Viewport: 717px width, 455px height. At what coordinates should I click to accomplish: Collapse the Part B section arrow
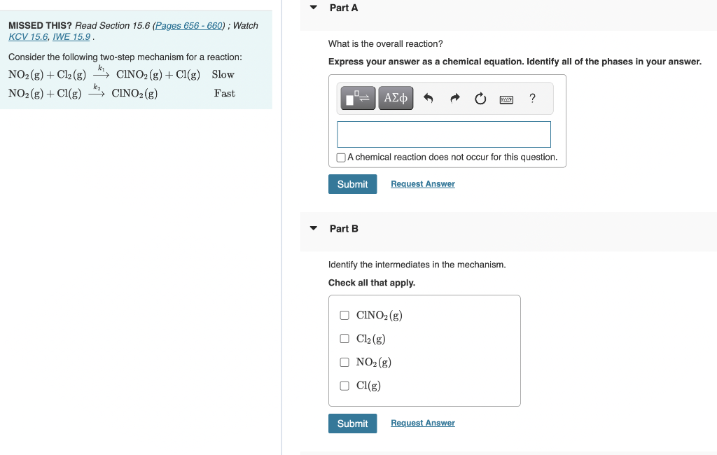(x=314, y=228)
